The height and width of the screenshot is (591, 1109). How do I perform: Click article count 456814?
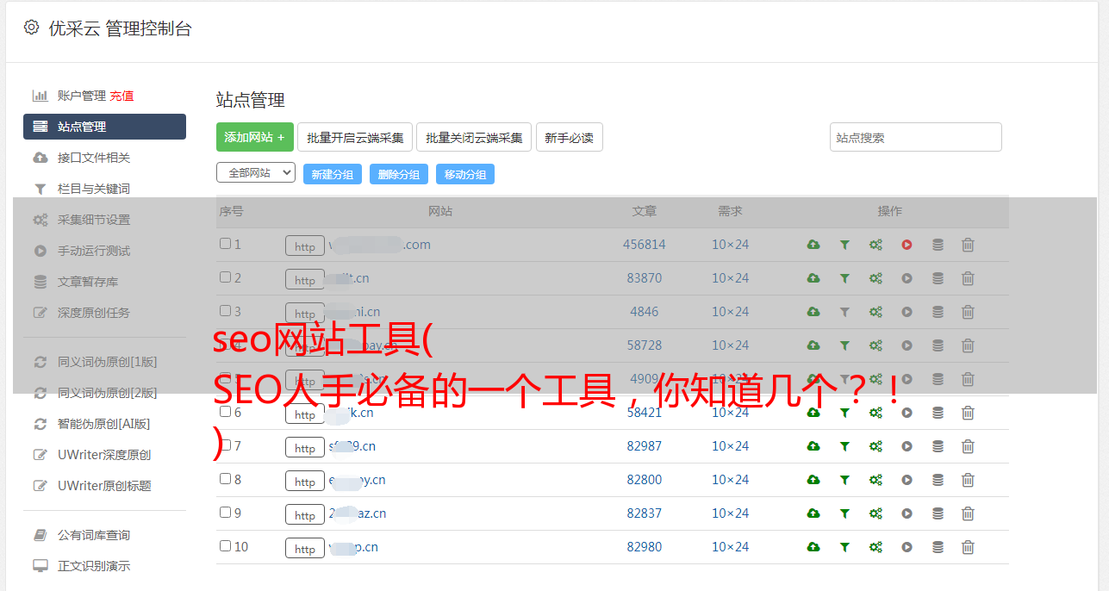point(645,245)
